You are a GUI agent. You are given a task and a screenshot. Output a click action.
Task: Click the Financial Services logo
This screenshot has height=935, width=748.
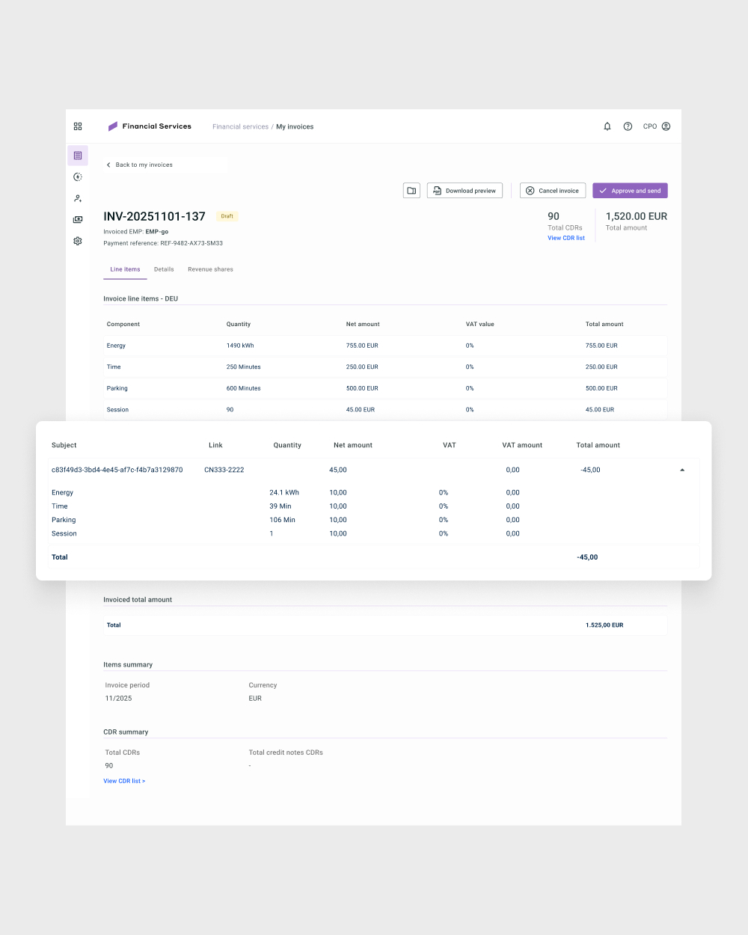[x=150, y=126]
